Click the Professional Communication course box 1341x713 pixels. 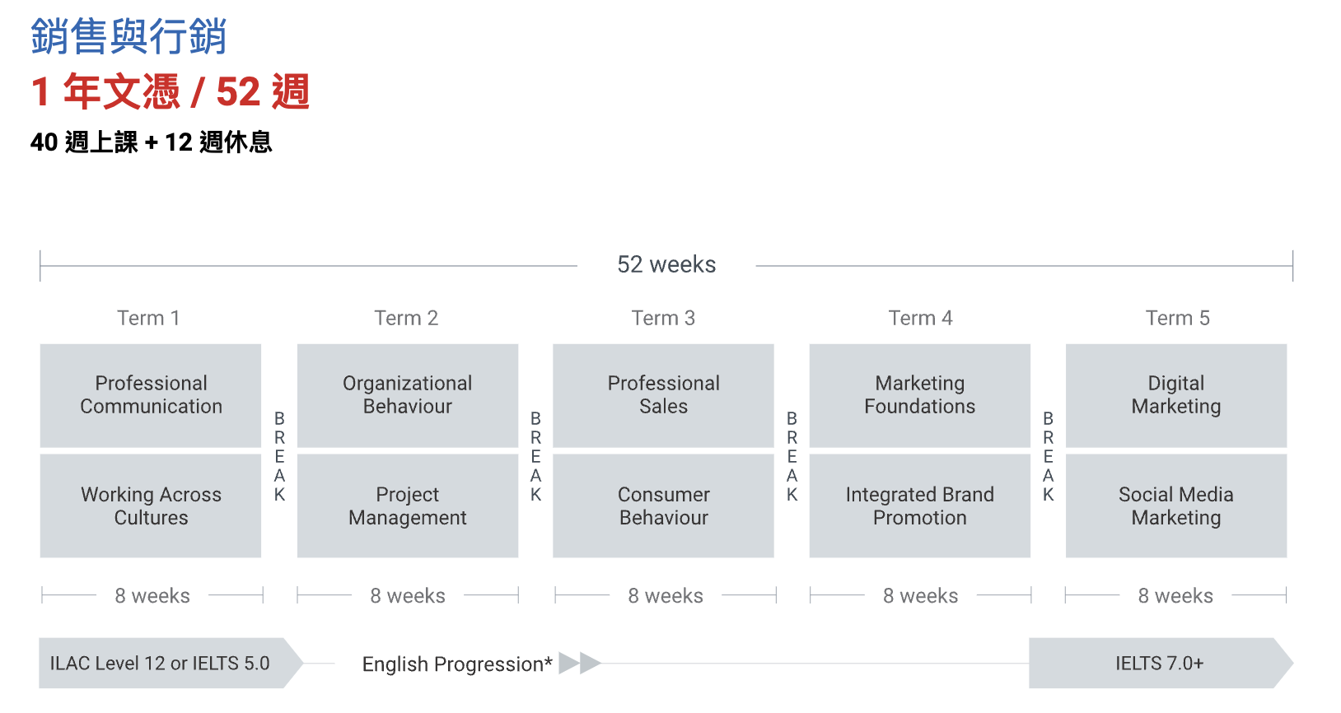[151, 395]
